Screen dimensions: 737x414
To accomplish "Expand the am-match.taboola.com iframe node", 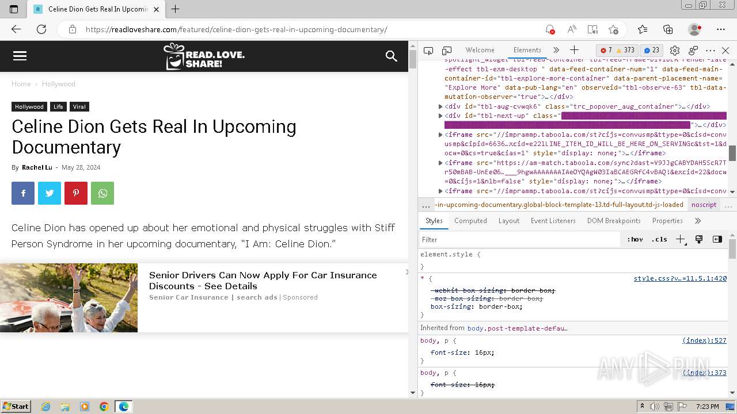I will 440,163.
